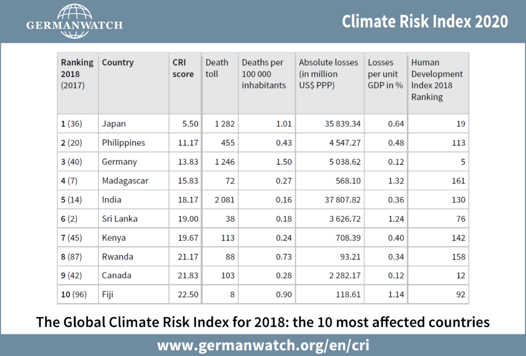Click the Sri Lanka country cell
Image resolution: width=526 pixels, height=356 pixels.
[x=120, y=219]
